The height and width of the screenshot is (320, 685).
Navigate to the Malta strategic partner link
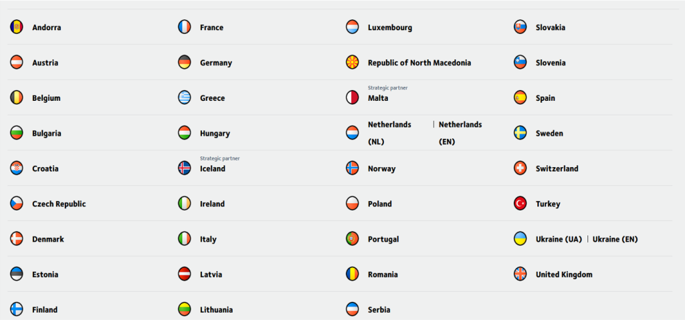[x=378, y=98]
